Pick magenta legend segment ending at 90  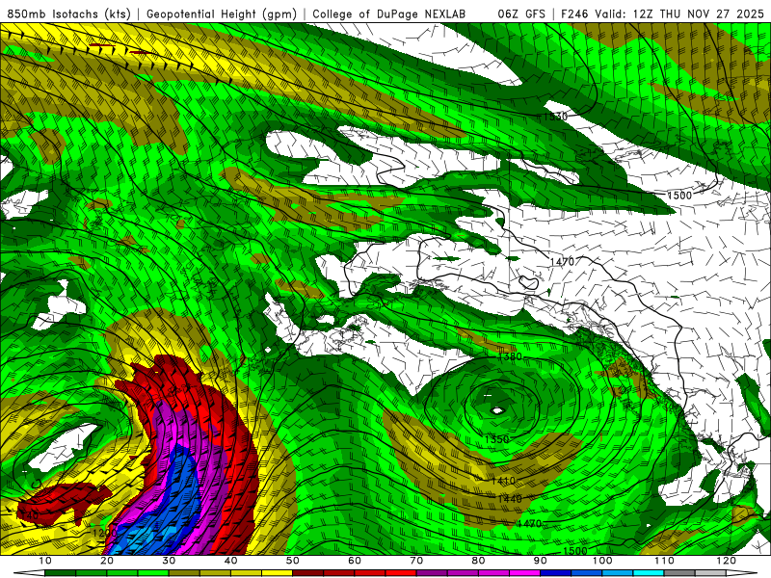coord(524,573)
